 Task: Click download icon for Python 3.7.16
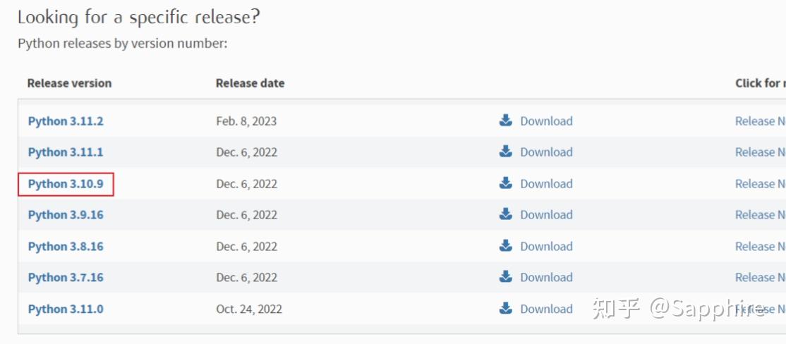(505, 277)
